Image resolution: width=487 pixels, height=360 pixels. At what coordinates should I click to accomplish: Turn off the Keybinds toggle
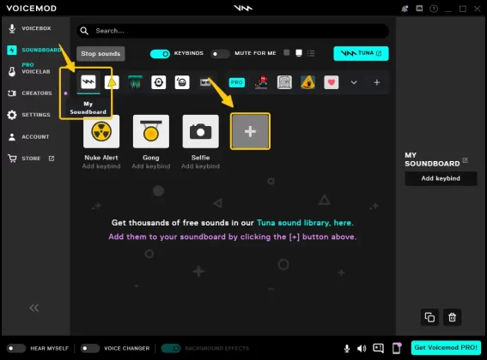160,54
